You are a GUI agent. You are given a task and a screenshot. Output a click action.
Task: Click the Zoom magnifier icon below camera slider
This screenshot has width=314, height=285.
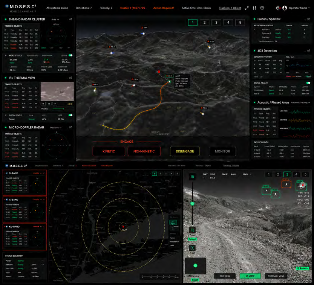click(192, 230)
